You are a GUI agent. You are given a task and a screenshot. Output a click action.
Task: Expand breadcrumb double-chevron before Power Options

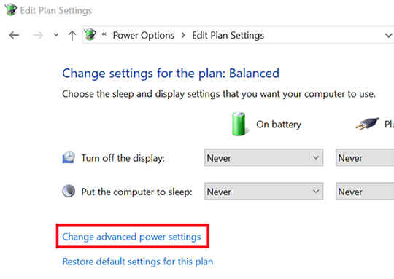point(104,34)
